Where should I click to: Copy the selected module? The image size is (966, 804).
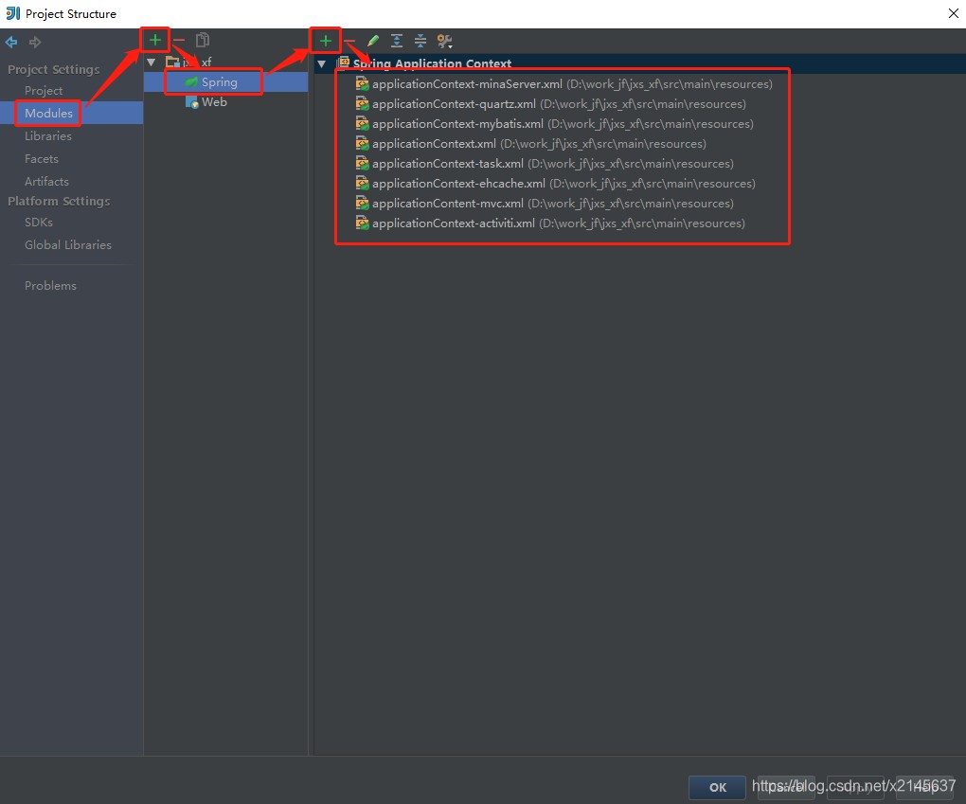coord(202,40)
